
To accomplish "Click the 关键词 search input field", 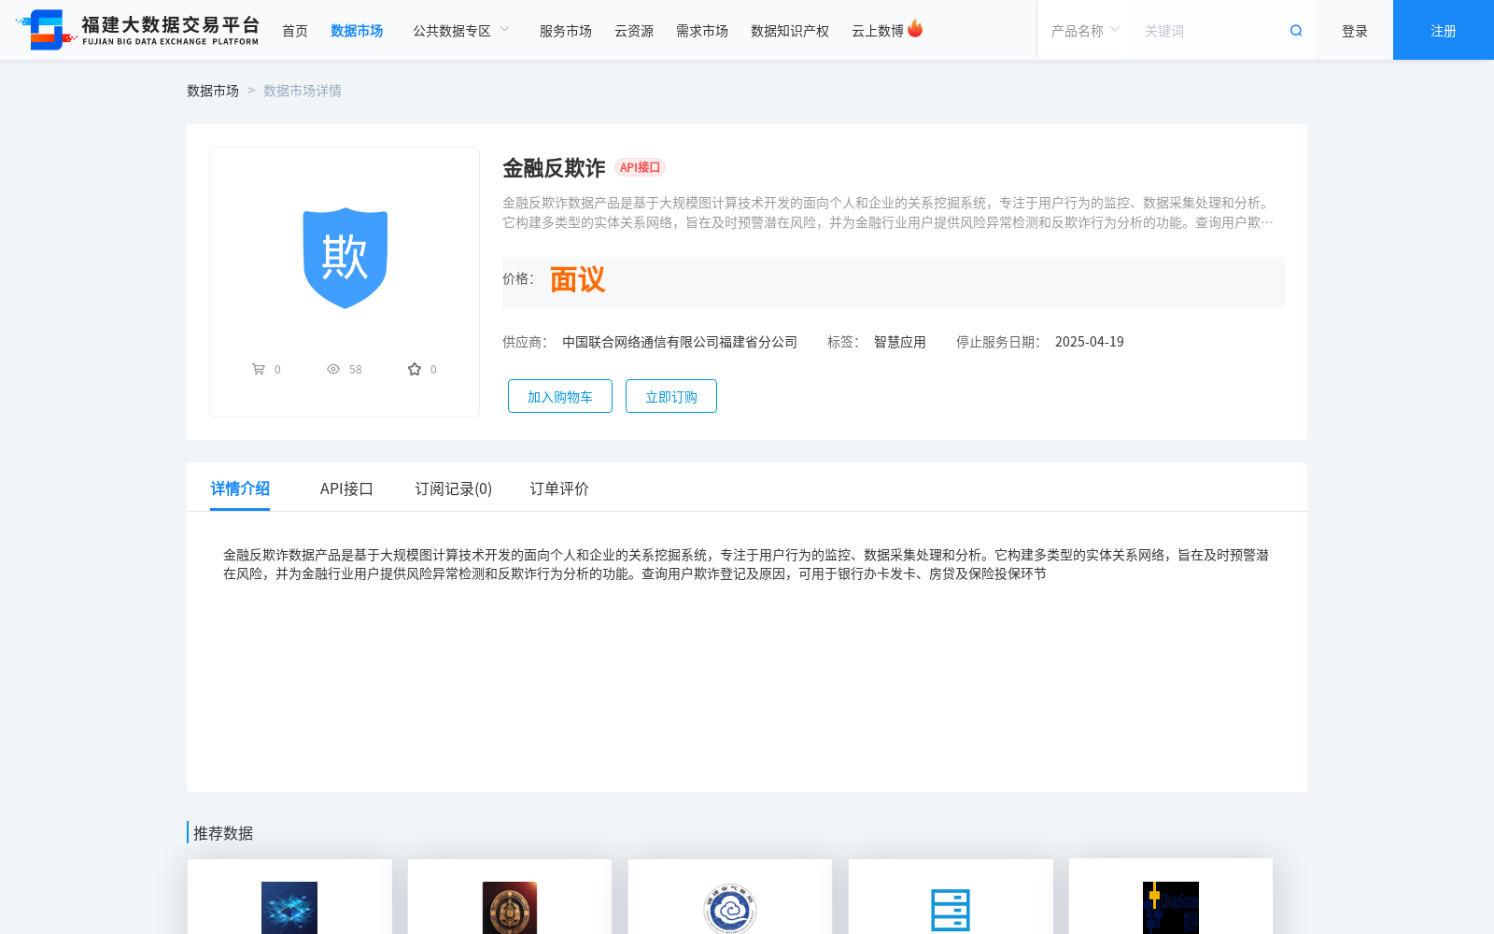I will click(1209, 31).
